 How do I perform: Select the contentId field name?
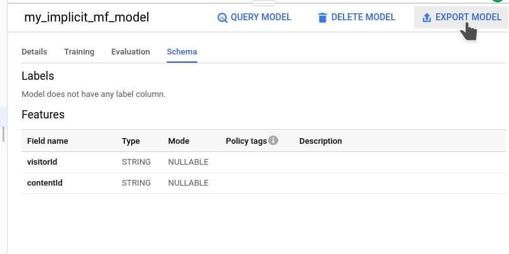click(x=44, y=183)
